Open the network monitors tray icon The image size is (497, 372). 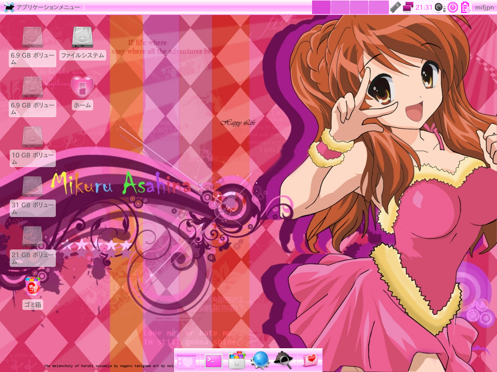pyautogui.click(x=408, y=7)
